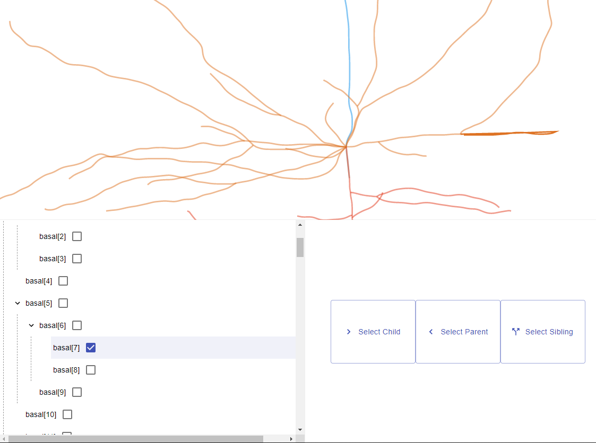Collapse the basal[5] tree node
The width and height of the screenshot is (596, 443).
point(18,303)
